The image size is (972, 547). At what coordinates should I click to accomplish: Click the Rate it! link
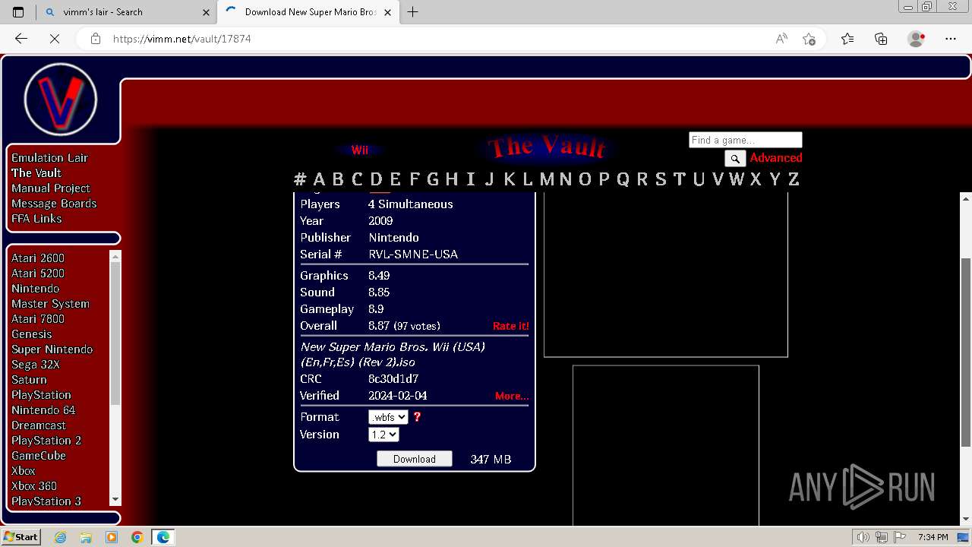[511, 326]
